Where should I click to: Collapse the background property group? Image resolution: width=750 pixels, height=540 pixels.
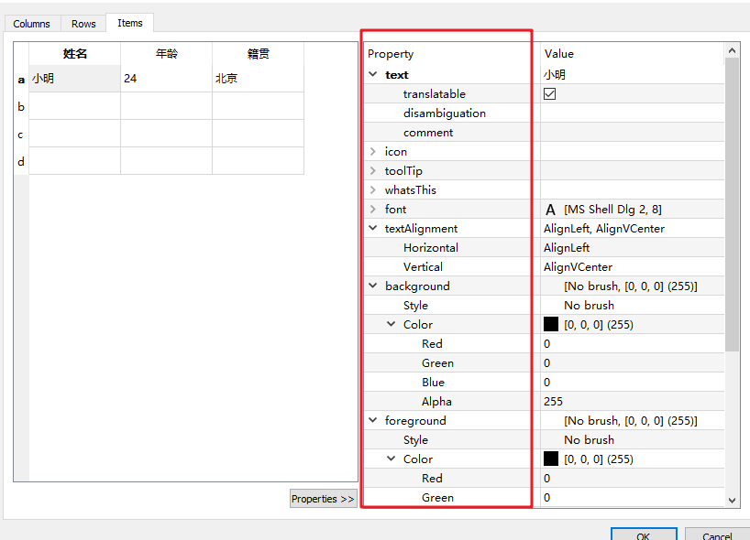(373, 286)
